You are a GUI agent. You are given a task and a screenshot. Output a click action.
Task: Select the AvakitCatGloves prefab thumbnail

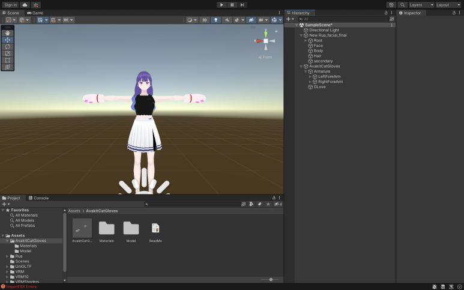coord(82,228)
